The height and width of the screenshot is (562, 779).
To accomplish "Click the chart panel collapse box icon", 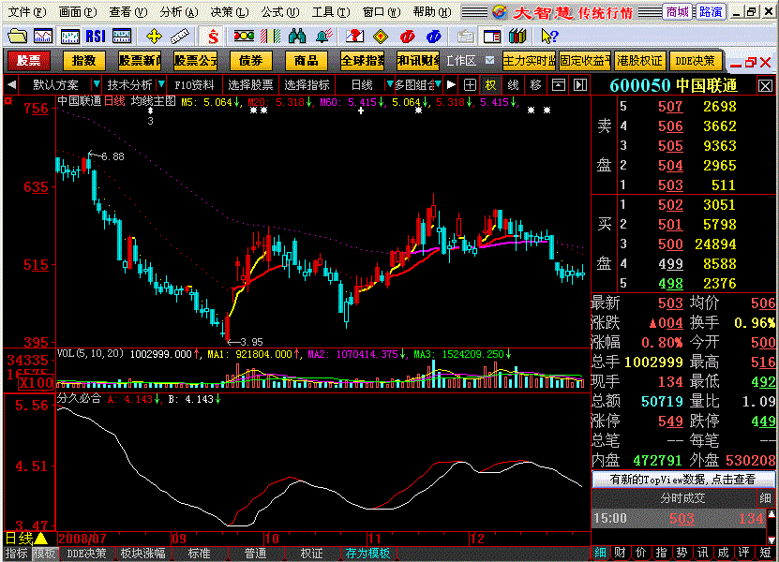I will click(x=559, y=85).
